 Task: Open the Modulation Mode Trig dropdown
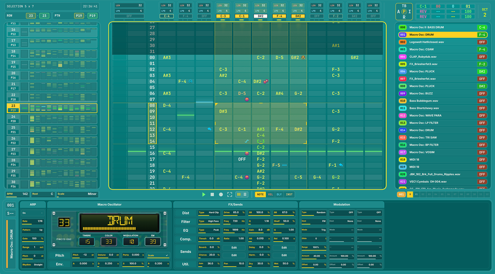[x=313, y=230]
